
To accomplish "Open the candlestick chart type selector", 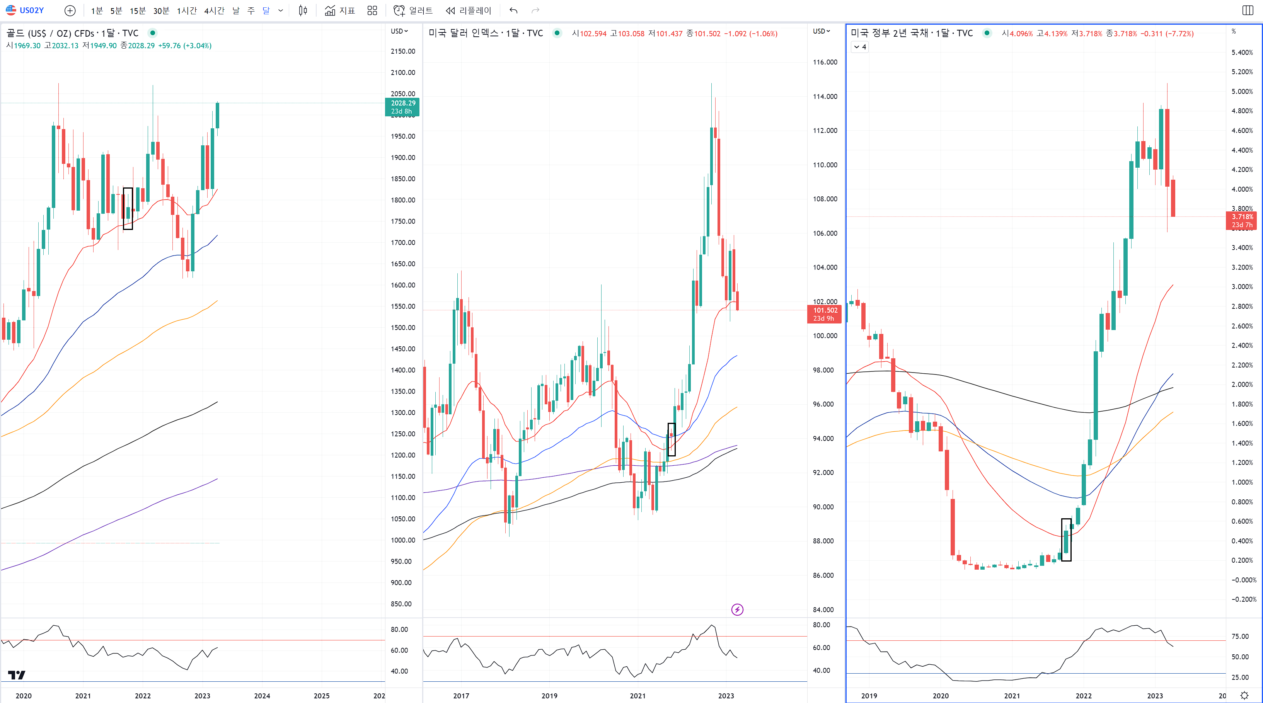I will [x=303, y=10].
